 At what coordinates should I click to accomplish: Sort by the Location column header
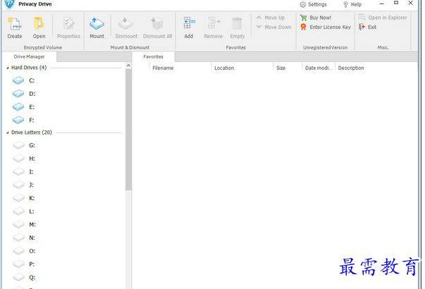[x=224, y=68]
